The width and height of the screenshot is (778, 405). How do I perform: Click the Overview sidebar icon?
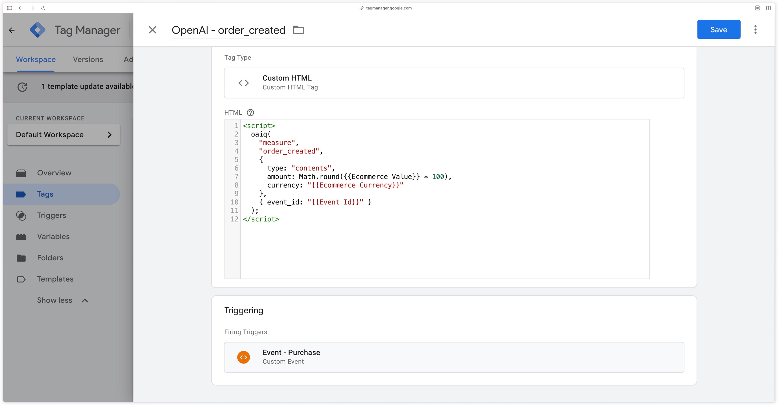click(21, 173)
